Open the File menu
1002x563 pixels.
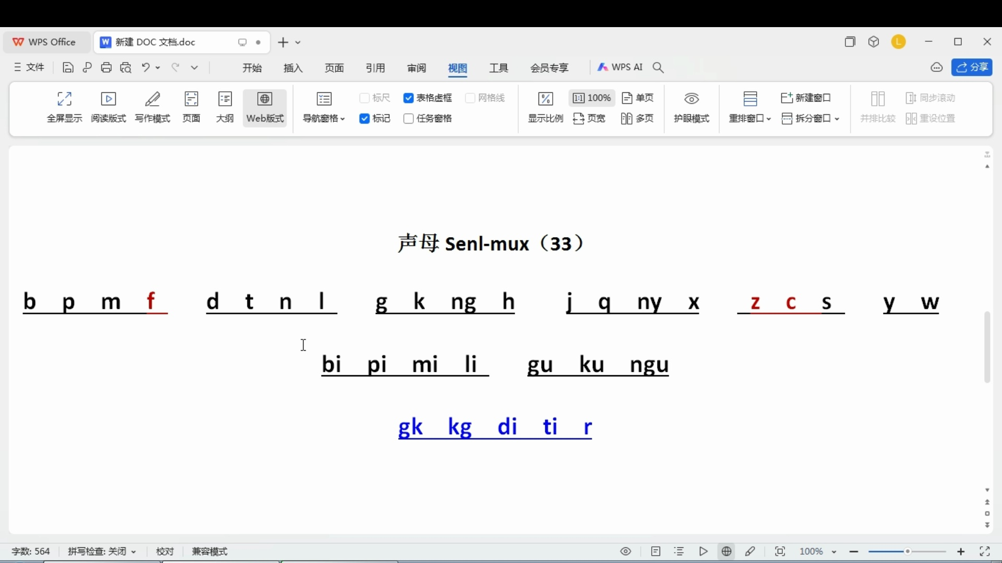click(x=29, y=68)
